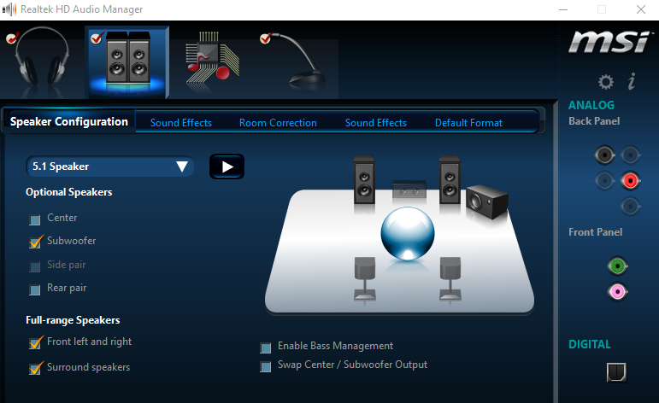Click the pink front panel jack

[x=617, y=291]
